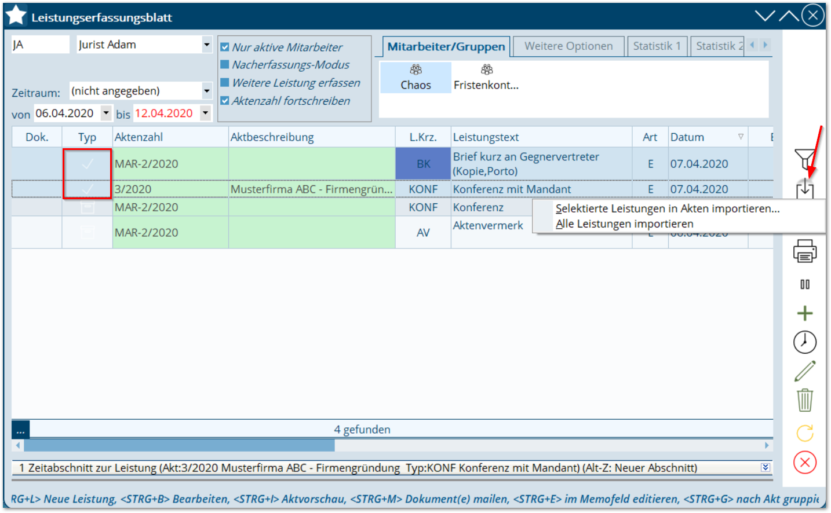Enable Weitere Leistung erfassen checkbox
The width and height of the screenshot is (831, 513).
click(225, 83)
